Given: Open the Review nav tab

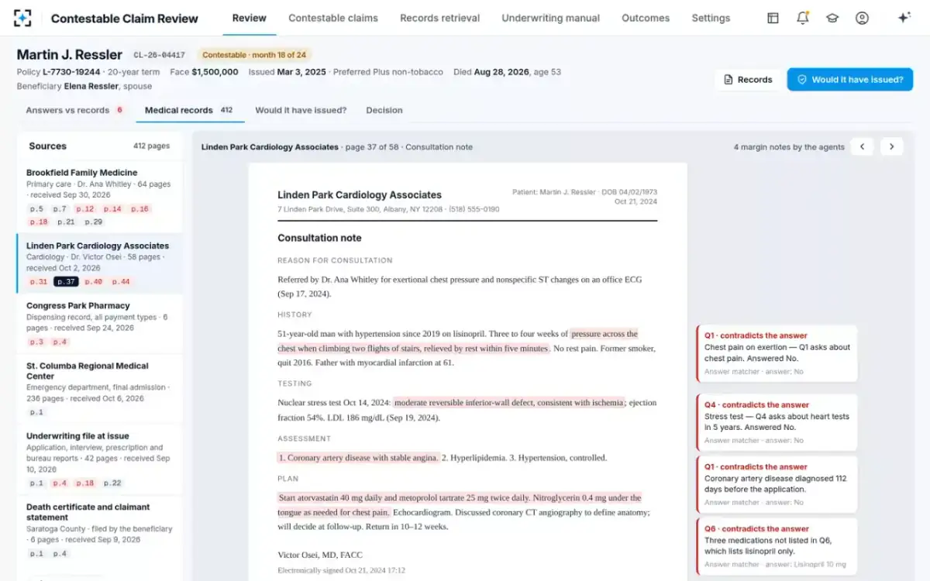Looking at the screenshot, I should pyautogui.click(x=250, y=18).
